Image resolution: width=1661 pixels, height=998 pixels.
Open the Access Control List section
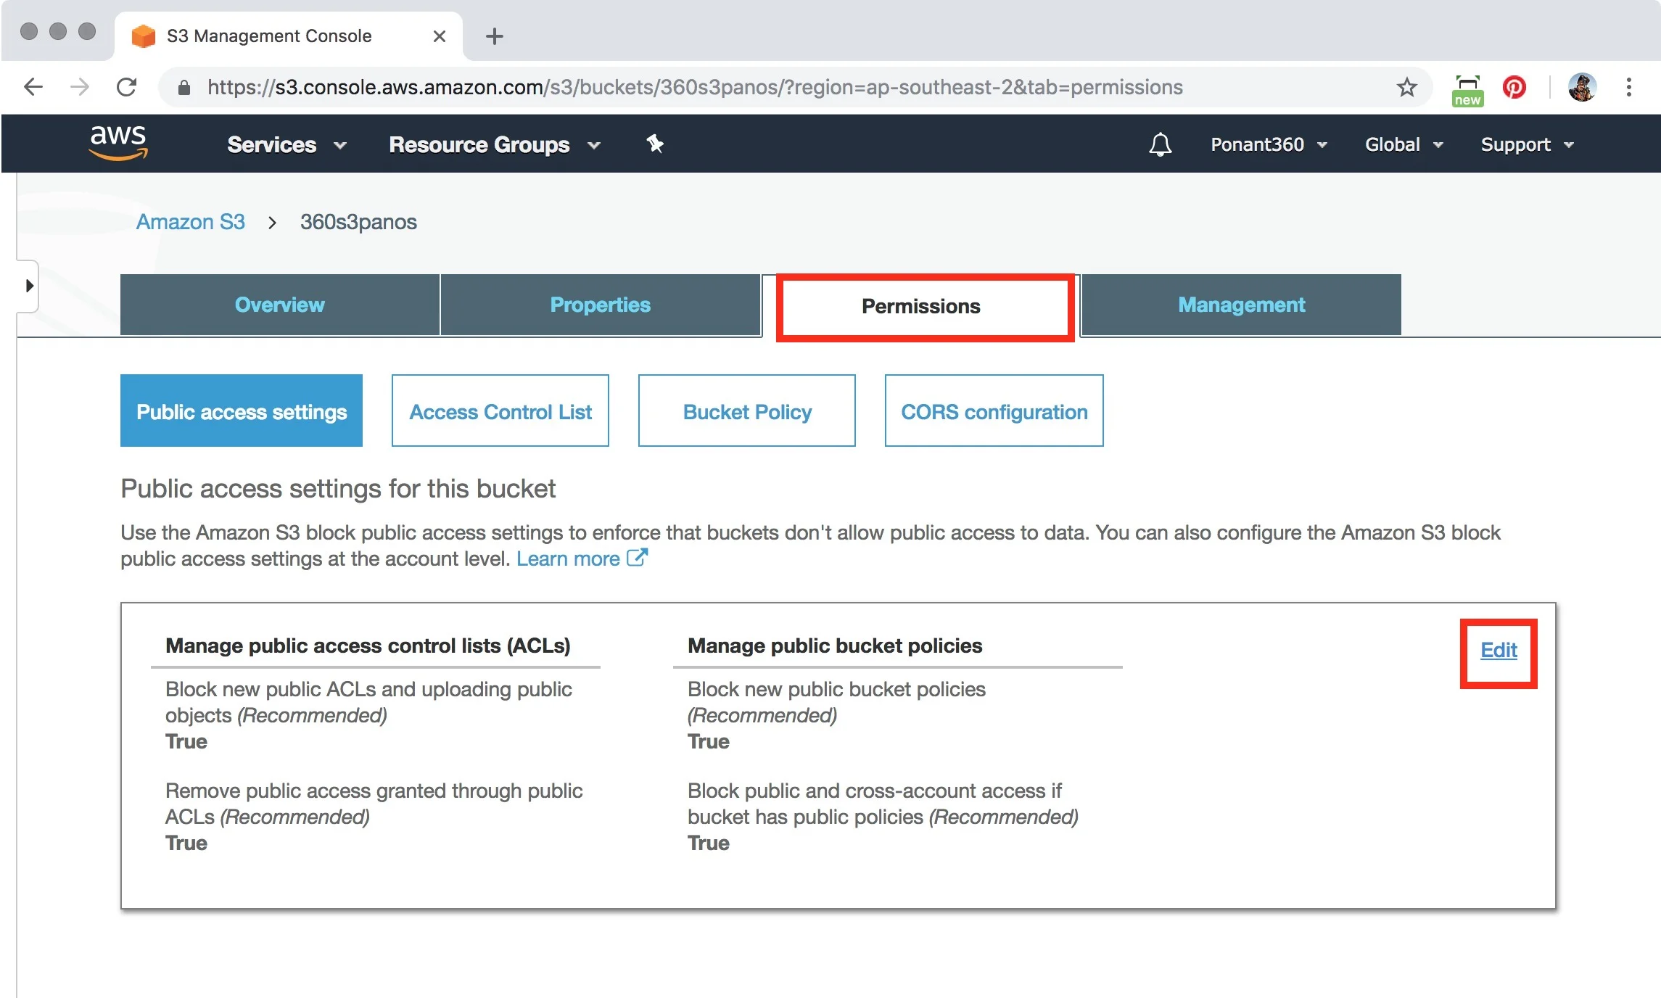click(x=500, y=411)
